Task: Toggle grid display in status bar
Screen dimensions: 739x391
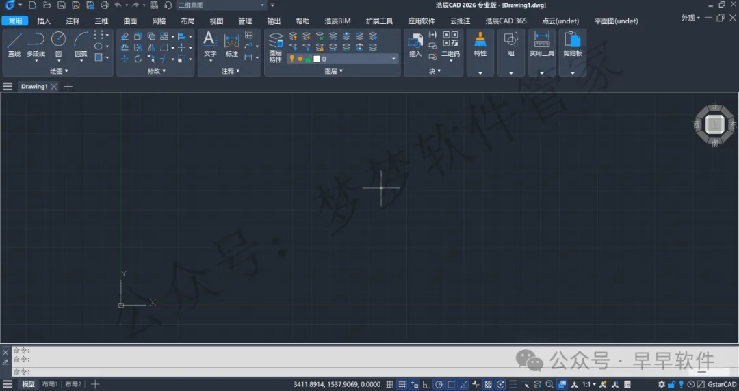Action: (402, 384)
